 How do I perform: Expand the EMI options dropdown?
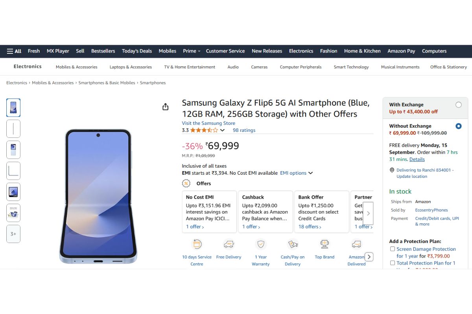point(296,173)
